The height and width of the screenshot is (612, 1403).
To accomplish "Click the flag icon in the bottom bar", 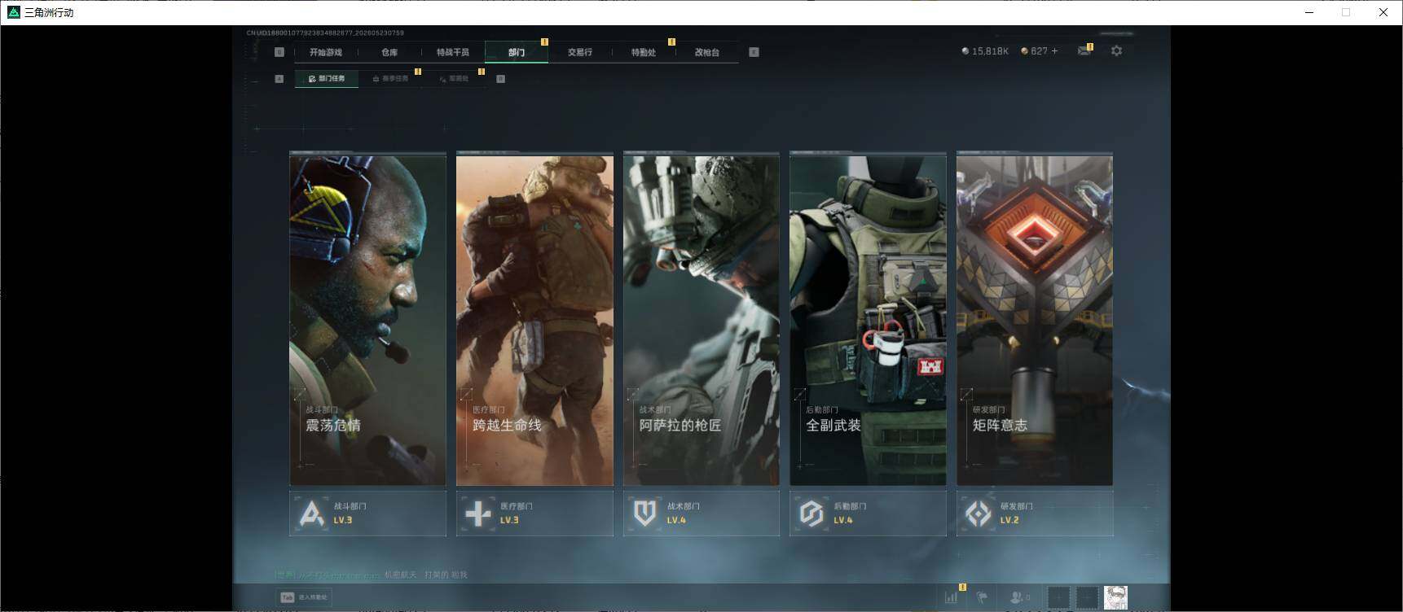I will (x=983, y=597).
